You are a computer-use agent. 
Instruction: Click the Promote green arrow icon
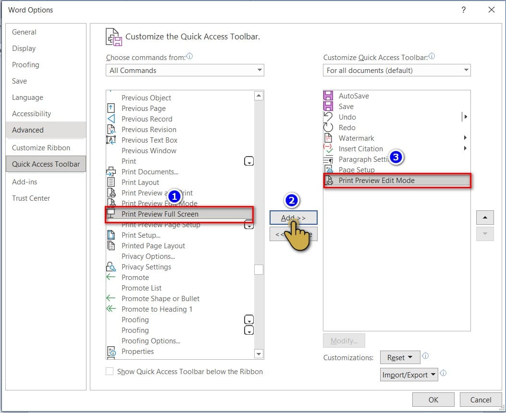click(111, 277)
